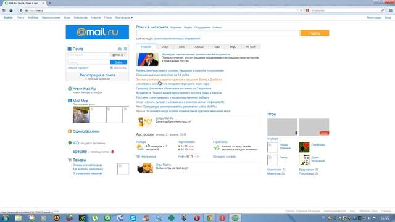Open Skype from the taskbar
The image size is (395, 222).
click(133, 218)
